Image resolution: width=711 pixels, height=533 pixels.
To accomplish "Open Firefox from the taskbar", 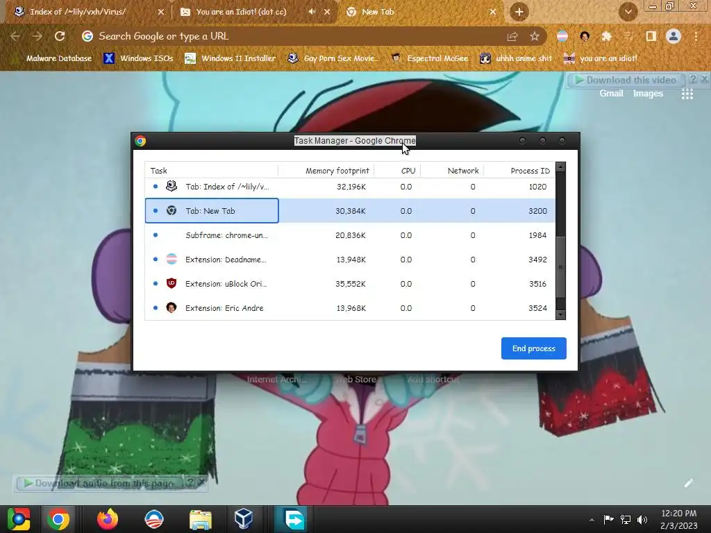I will [x=108, y=519].
